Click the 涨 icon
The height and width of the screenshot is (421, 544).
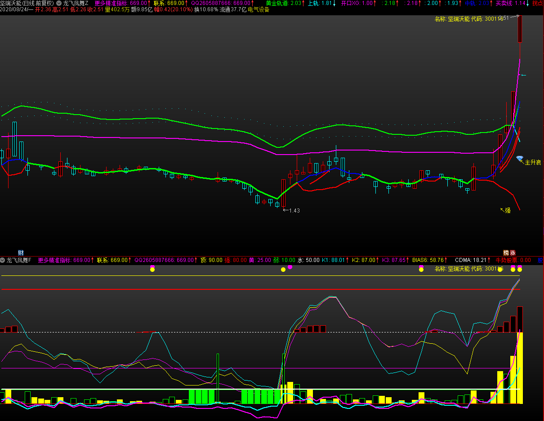coord(513,253)
